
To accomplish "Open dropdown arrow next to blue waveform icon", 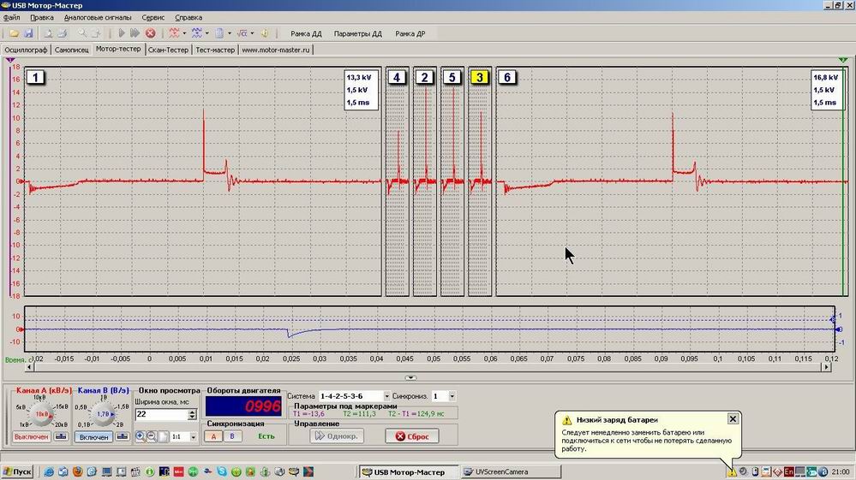I will click(207, 33).
